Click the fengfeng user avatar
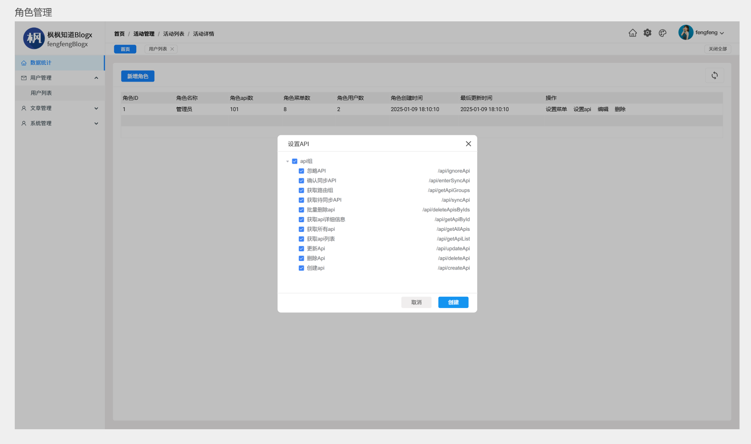 (685, 33)
